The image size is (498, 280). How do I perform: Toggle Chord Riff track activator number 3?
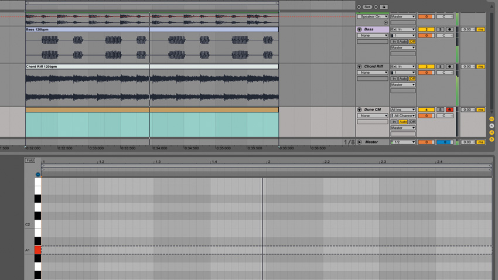tap(426, 67)
